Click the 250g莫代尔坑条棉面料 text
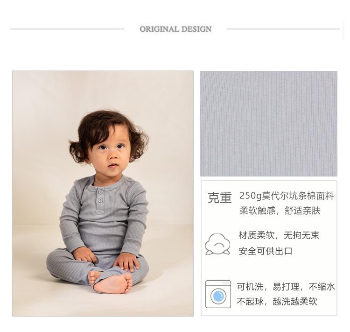This screenshot has height=332, width=350. [x=287, y=196]
